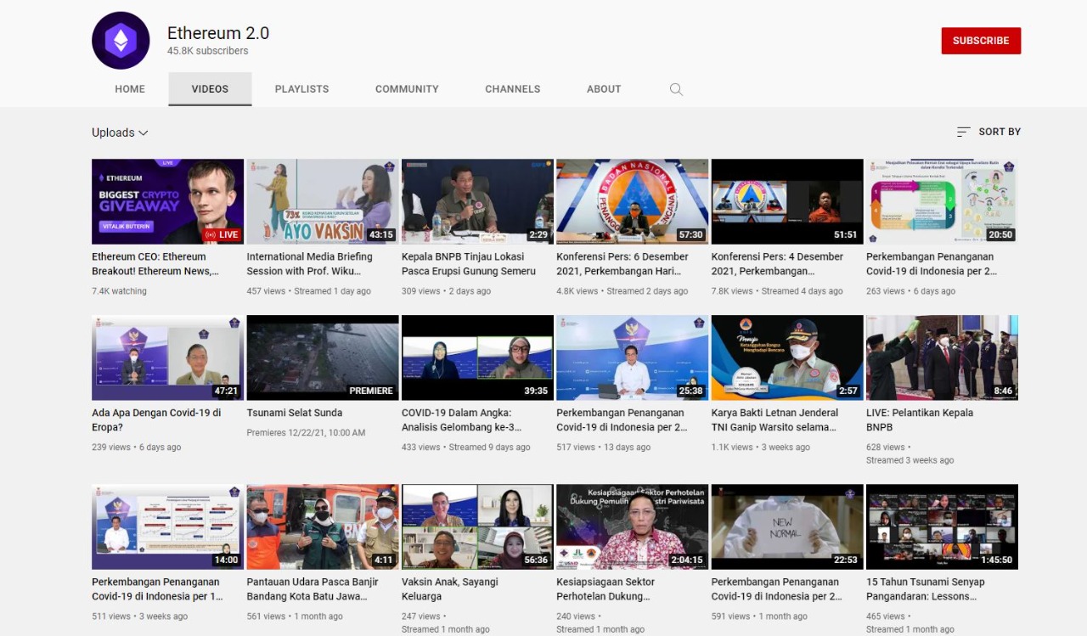Open the 2:04:15 Kesiapsiagaan Sektor Perhotelan thumbnail

point(632,526)
